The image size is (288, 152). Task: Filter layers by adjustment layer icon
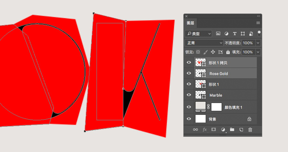click(226, 33)
